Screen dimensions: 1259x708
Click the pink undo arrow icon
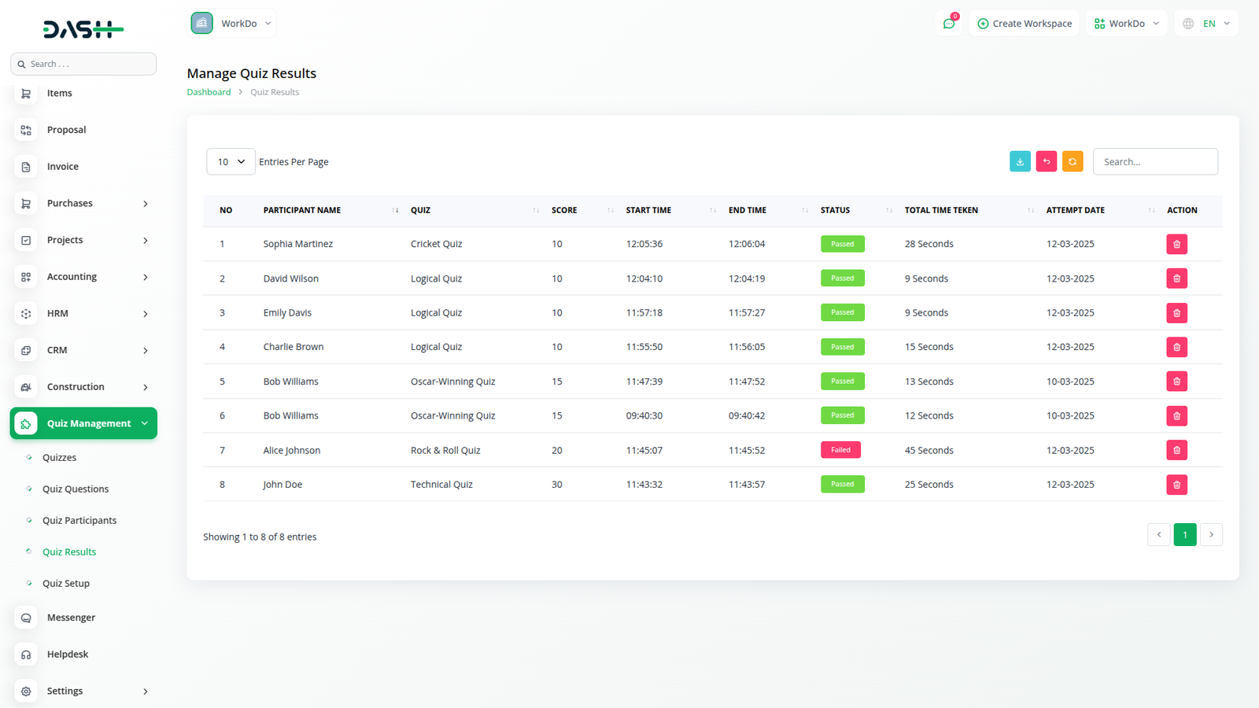1047,161
